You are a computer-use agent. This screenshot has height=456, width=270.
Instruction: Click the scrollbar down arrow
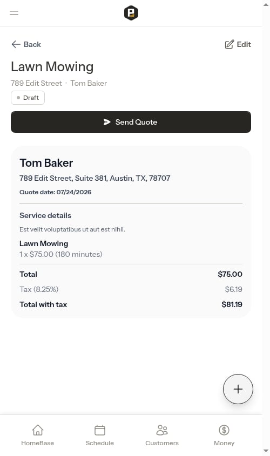(266, 451)
